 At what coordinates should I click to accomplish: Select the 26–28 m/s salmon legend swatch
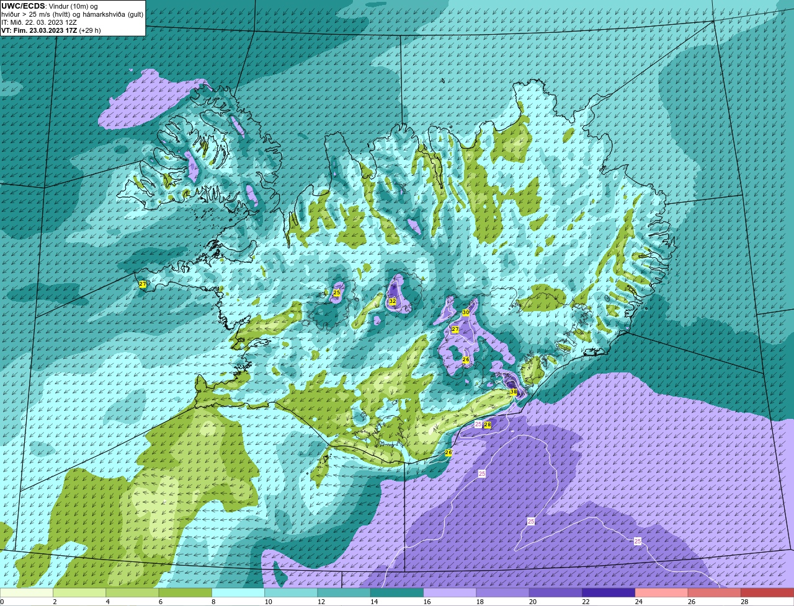pos(715,593)
